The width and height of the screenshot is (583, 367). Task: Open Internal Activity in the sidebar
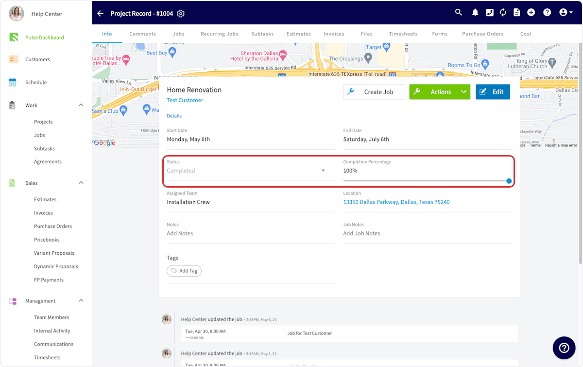[52, 331]
